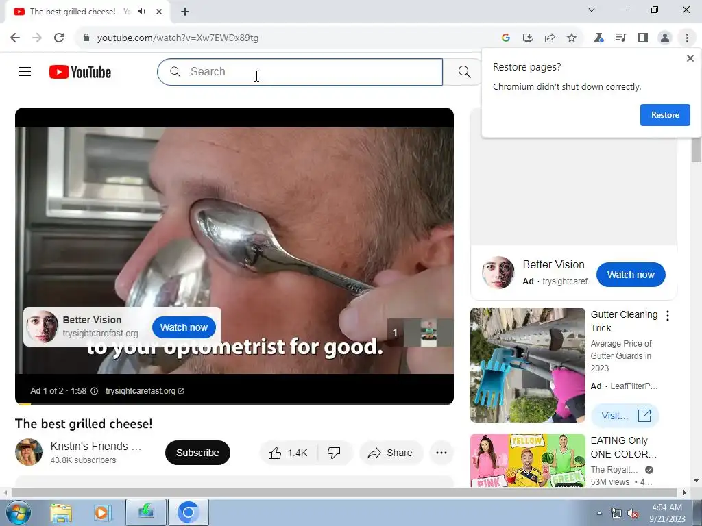The image size is (702, 526).
Task: Open media controls toolbar icon
Action: click(x=620, y=38)
